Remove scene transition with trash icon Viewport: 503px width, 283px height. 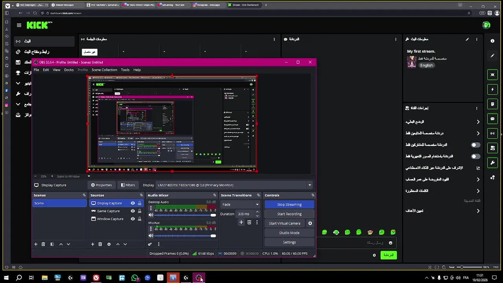tap(249, 222)
